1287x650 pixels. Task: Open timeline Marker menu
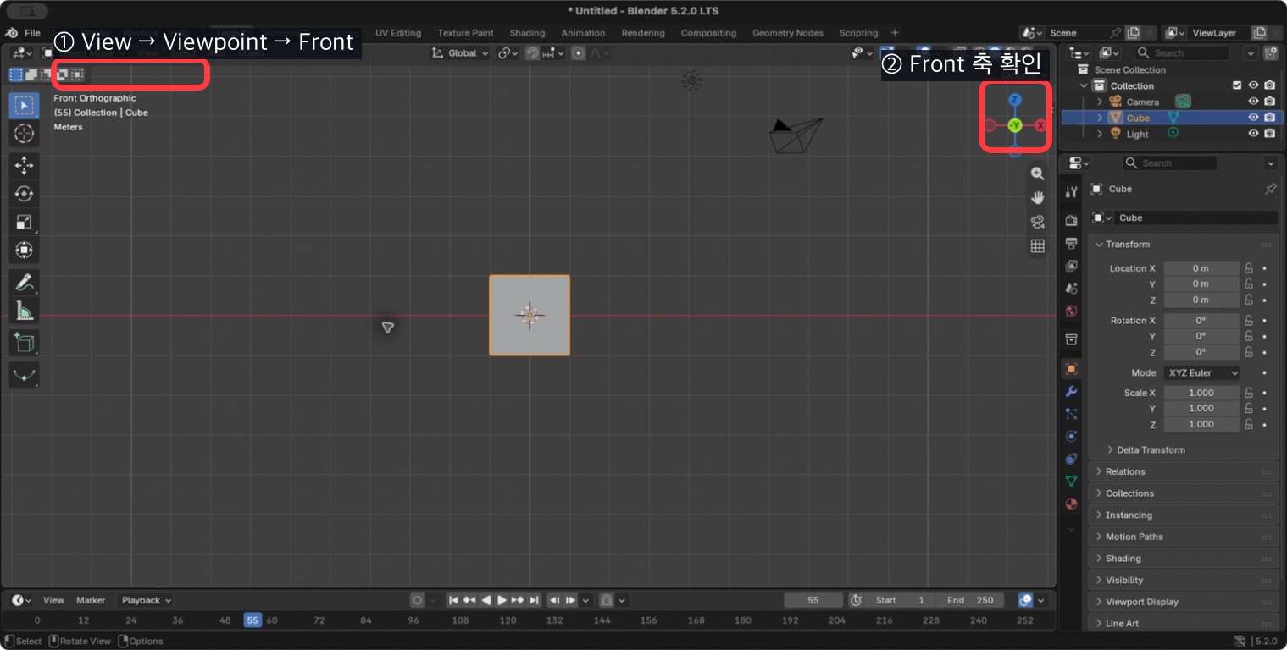coord(91,600)
